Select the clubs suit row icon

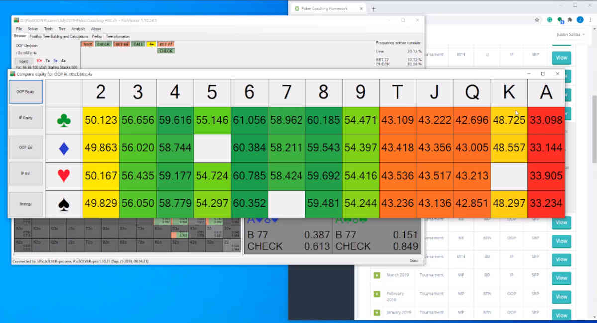point(64,120)
